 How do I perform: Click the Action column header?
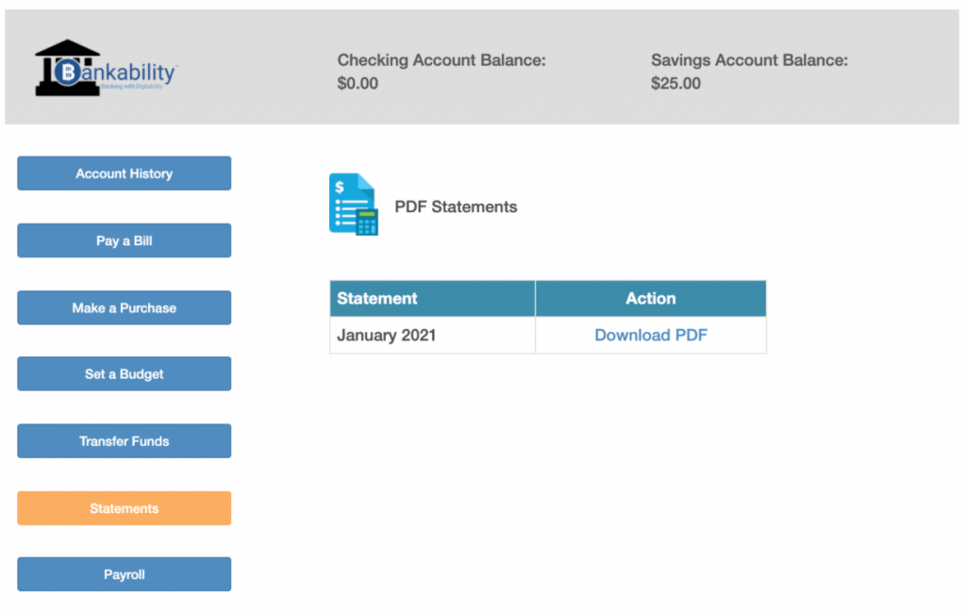coord(651,298)
